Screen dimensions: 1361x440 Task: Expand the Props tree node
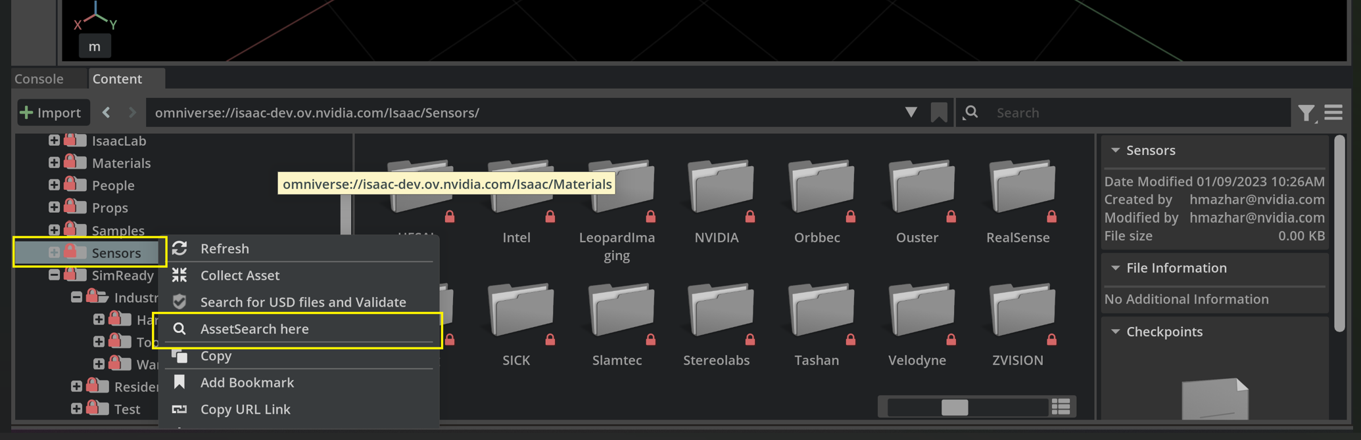(x=54, y=207)
